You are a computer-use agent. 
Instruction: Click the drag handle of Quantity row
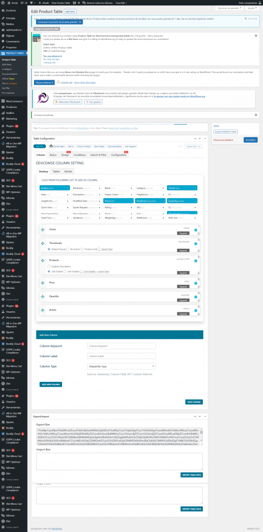(43, 296)
